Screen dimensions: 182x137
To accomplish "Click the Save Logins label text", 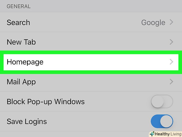I will pos(27,121).
